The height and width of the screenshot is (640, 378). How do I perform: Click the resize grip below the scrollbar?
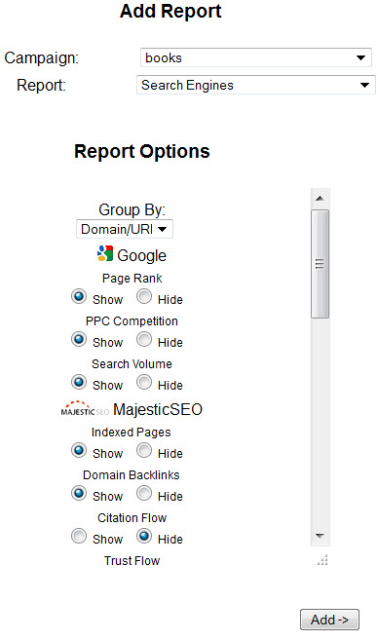pos(322,560)
